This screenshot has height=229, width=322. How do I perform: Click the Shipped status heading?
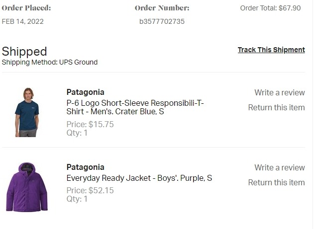click(x=24, y=51)
